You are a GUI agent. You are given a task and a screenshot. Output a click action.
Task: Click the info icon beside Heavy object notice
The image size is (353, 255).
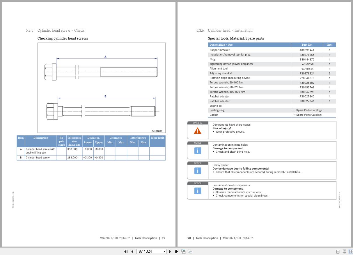[198, 171]
